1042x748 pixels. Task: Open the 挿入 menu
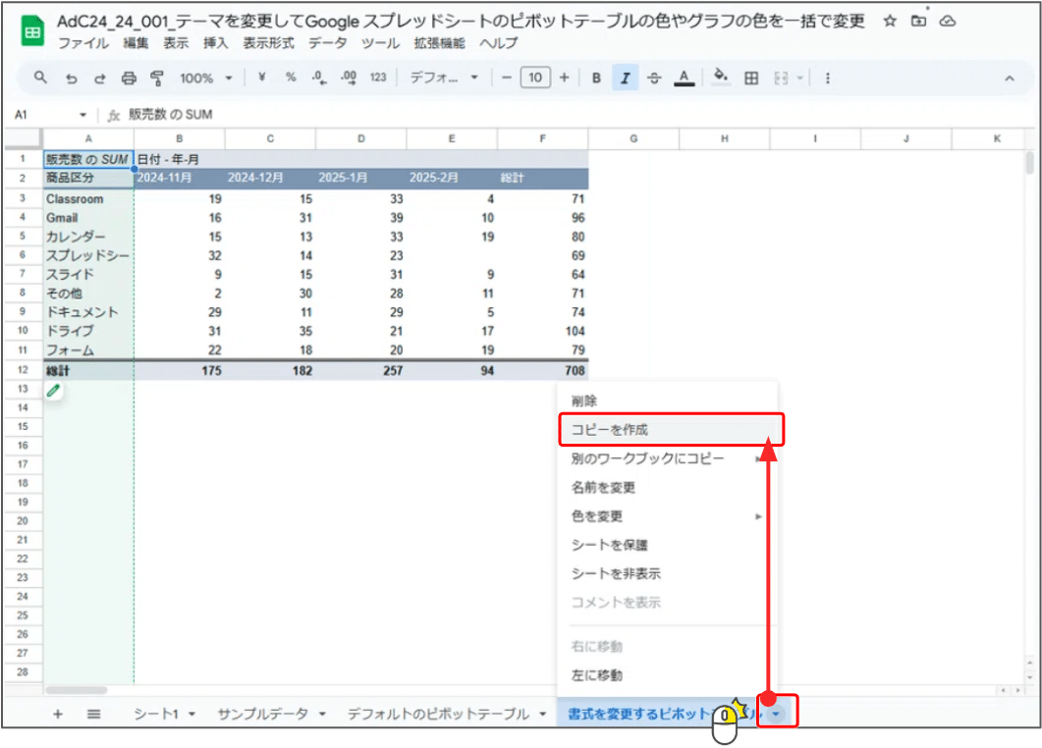pos(215,43)
